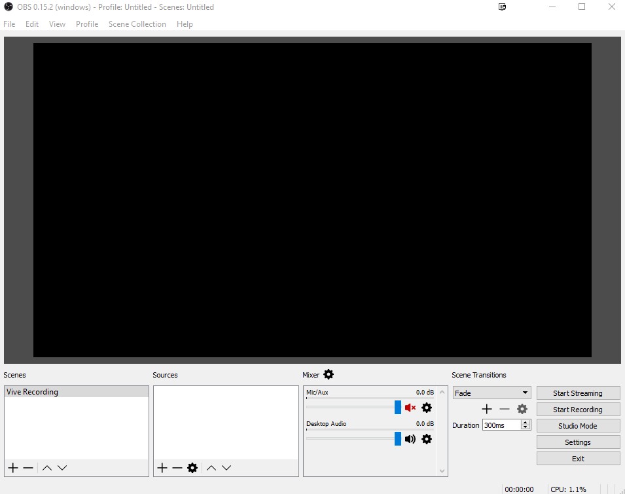Viewport: 625px width, 494px height.
Task: Click the CPU: 1.1% status text
Action: tap(569, 489)
